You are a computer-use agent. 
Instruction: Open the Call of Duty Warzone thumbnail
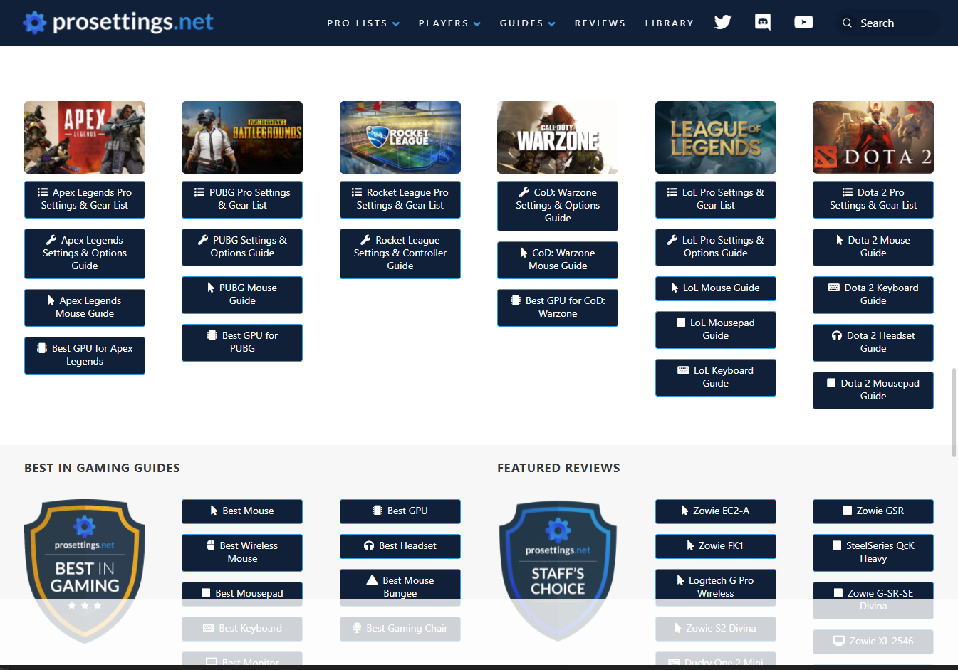(558, 137)
